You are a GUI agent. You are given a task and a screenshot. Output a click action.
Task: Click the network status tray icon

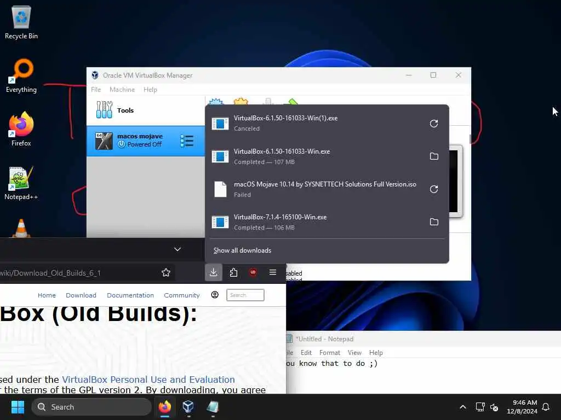480,407
